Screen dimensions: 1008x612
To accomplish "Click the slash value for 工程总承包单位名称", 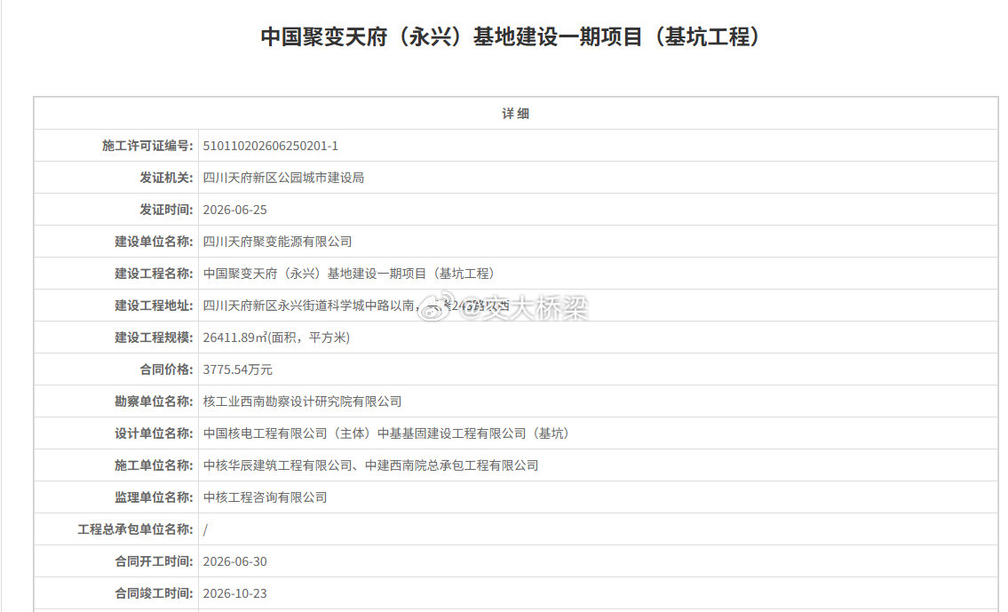I will pyautogui.click(x=205, y=529).
